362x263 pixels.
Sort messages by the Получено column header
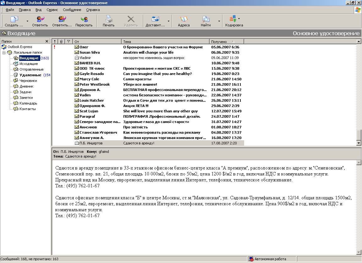pos(227,41)
